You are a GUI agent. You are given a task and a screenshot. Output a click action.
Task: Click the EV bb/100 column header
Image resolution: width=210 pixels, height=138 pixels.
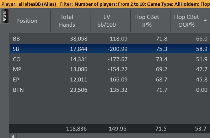pyautogui.click(x=107, y=21)
